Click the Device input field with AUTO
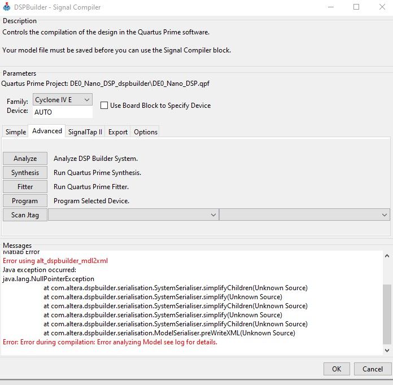This screenshot has height=385, width=393. tap(63, 112)
